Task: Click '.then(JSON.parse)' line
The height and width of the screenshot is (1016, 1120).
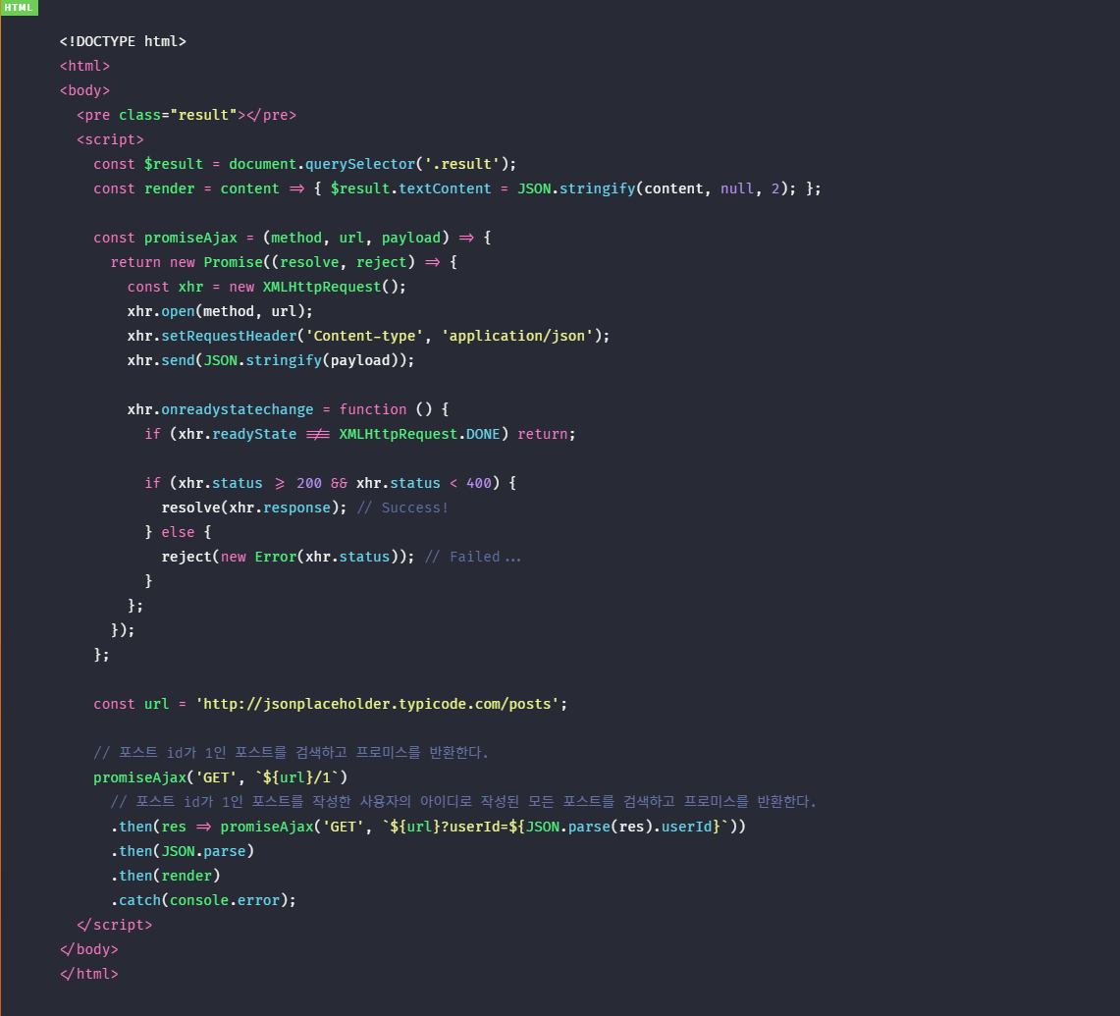Action: (183, 852)
